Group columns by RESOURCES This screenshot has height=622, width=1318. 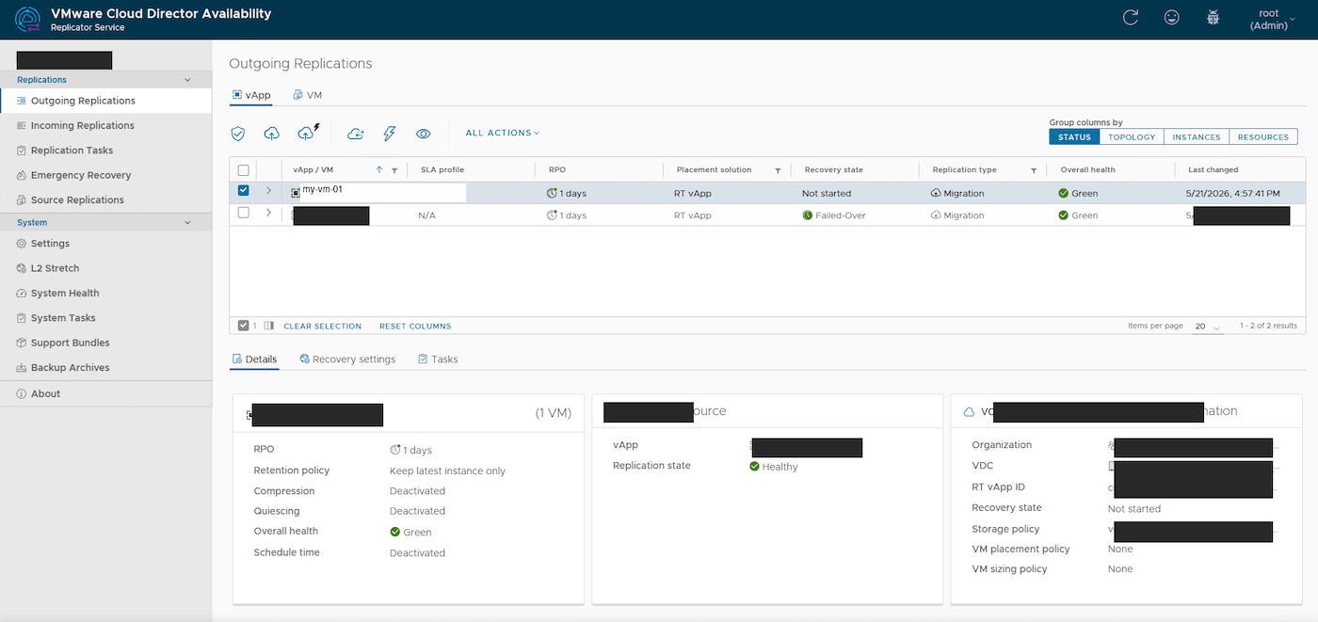click(1263, 136)
